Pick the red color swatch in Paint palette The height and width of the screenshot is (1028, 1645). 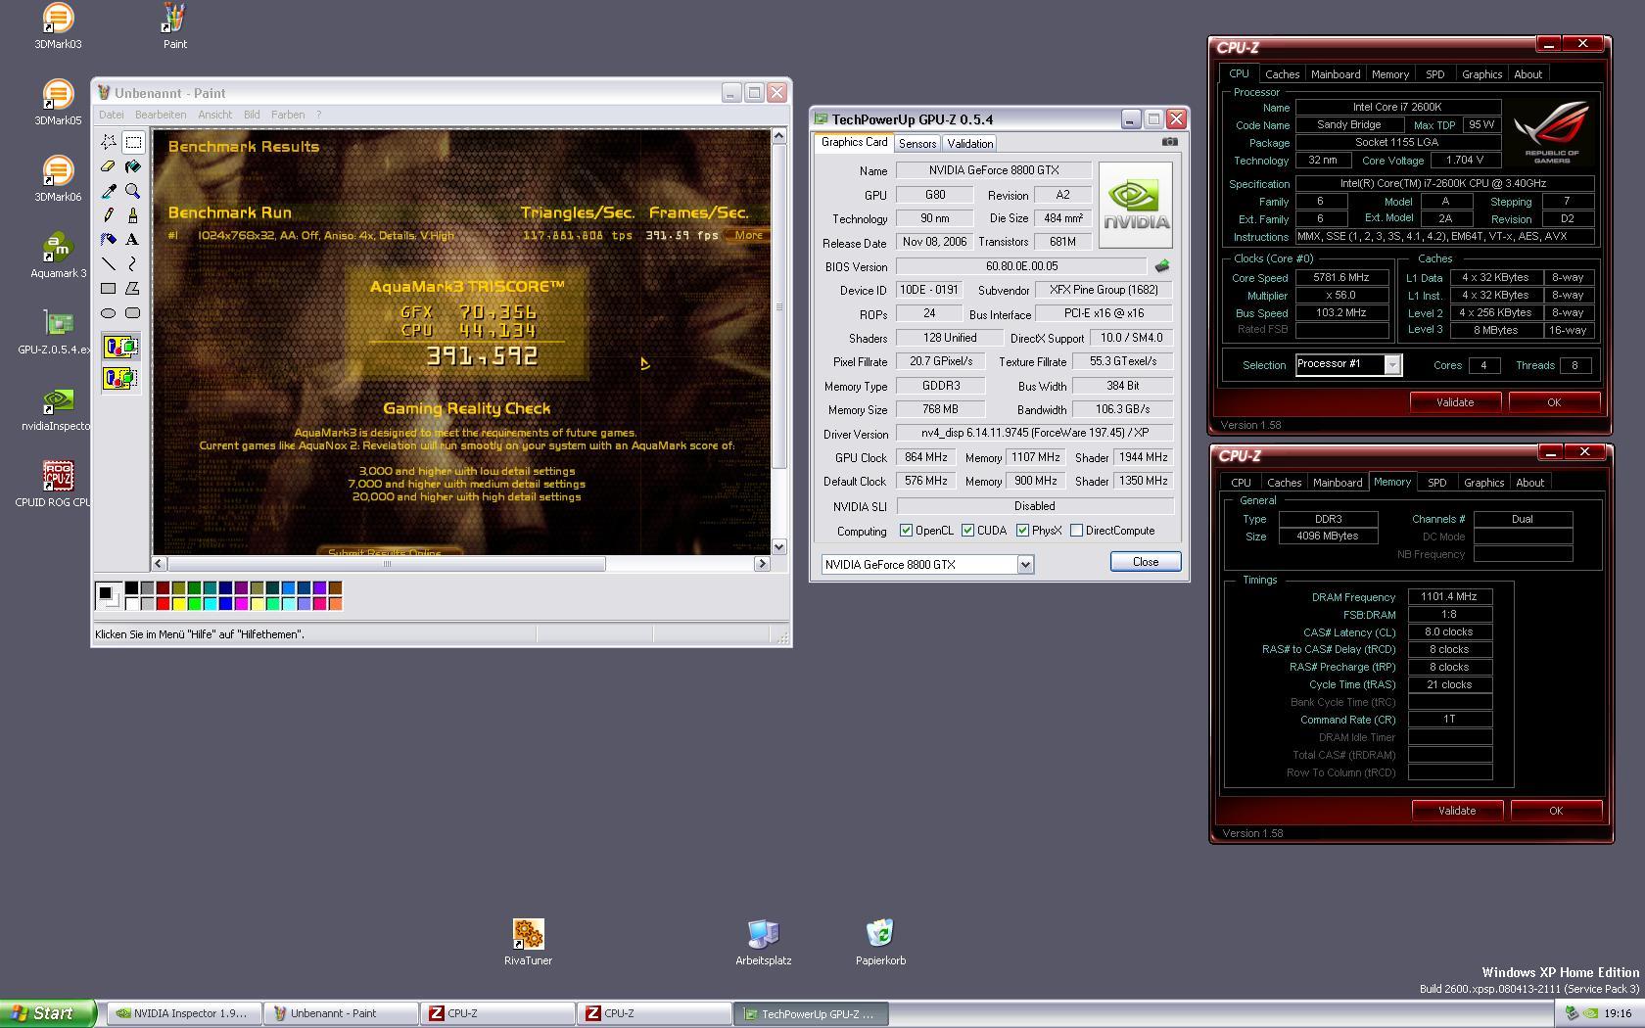coord(164,603)
